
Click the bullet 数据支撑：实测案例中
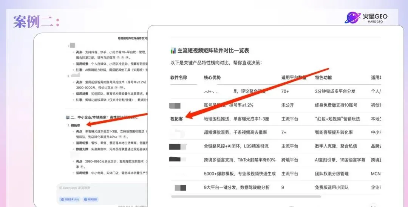point(111,149)
